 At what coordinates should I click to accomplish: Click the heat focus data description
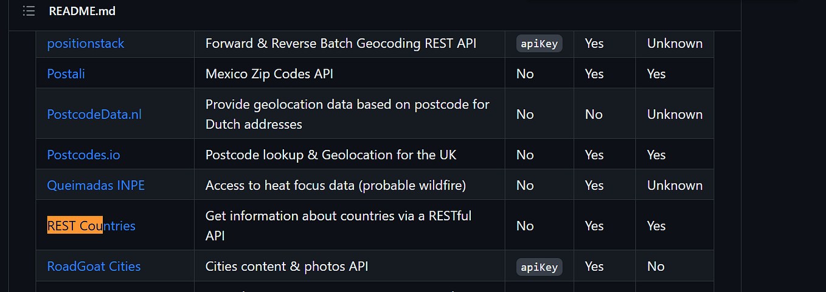click(336, 185)
